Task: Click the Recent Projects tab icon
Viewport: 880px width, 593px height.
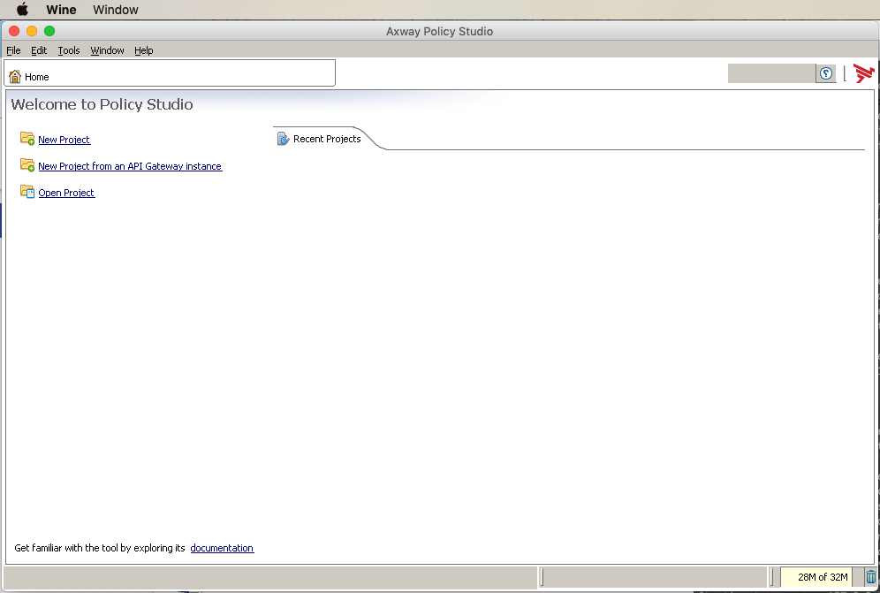Action: tap(284, 139)
